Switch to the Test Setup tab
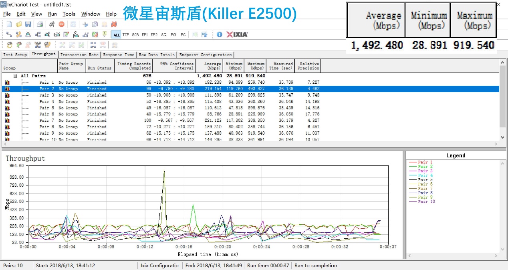 click(15, 55)
